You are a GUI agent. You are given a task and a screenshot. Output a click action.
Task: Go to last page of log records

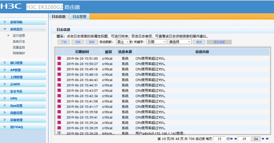[267, 139]
